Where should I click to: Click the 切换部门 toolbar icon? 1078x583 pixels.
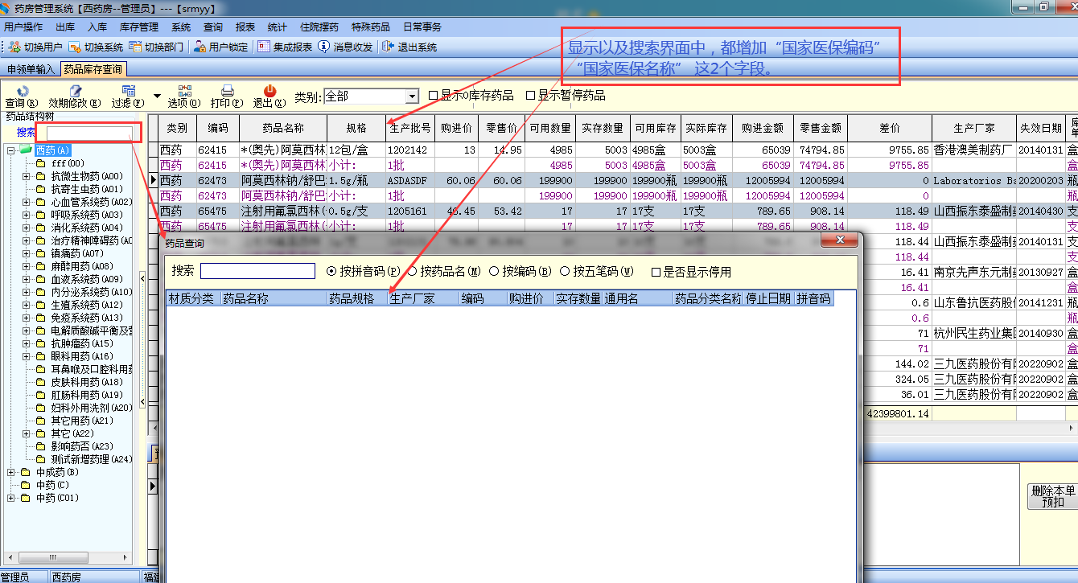tap(136, 47)
